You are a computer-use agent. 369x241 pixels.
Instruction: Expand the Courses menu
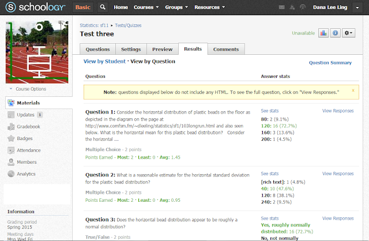coord(146,7)
